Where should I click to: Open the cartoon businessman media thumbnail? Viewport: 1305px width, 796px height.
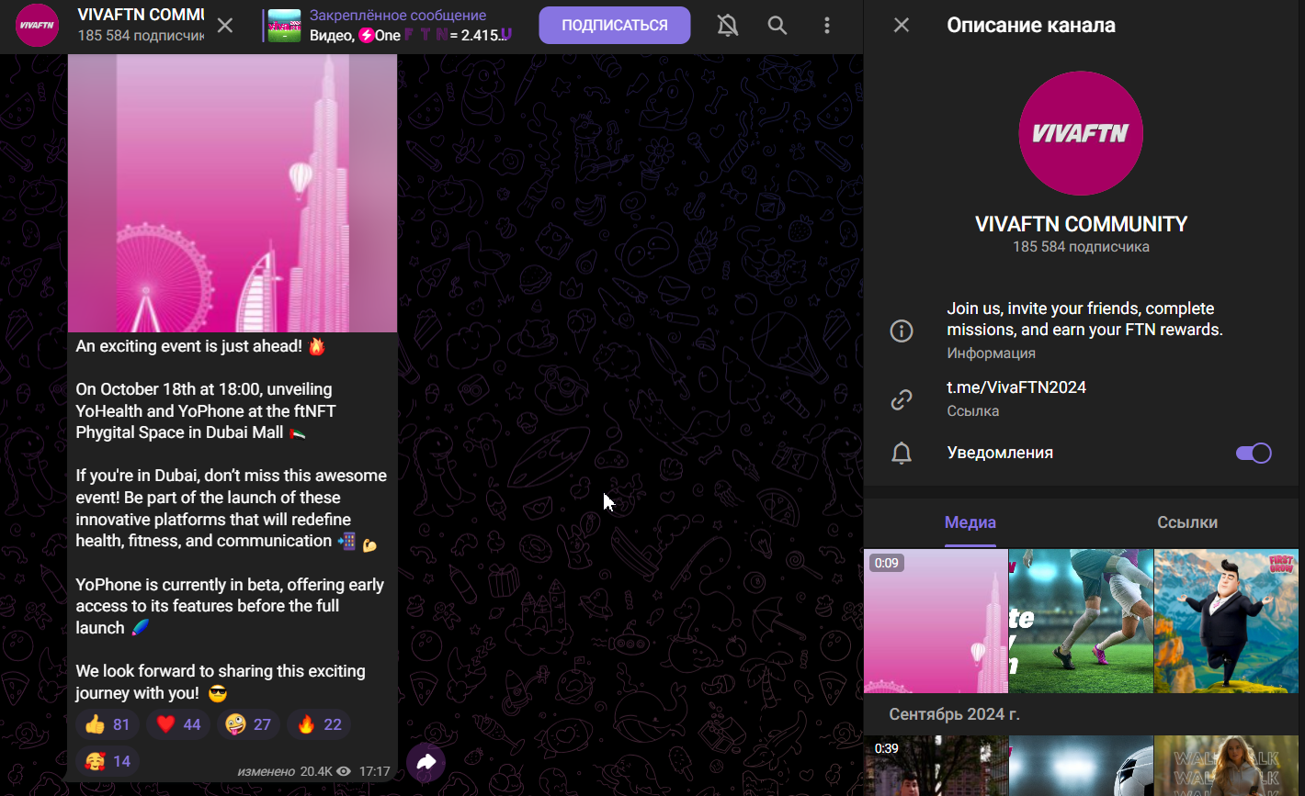1227,621
